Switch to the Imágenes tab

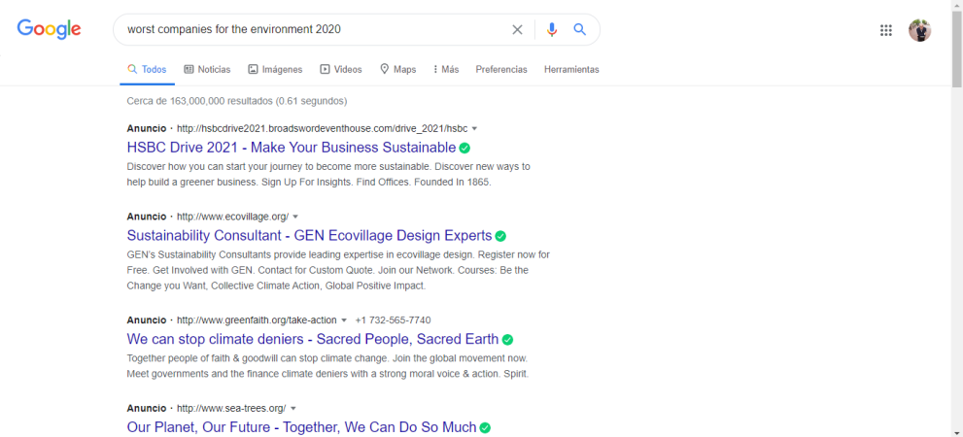click(x=275, y=69)
